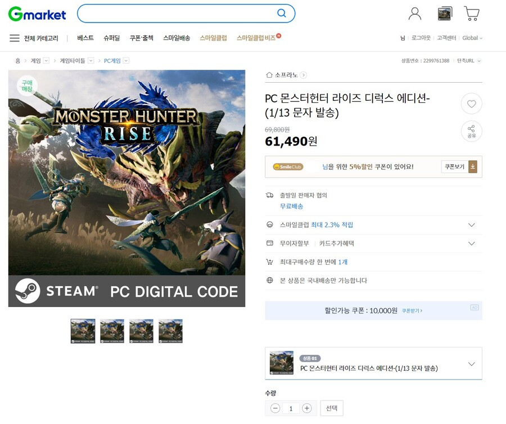The height and width of the screenshot is (424, 506).
Task: Click the AD label icon in coupon banner
Action: coord(475,308)
